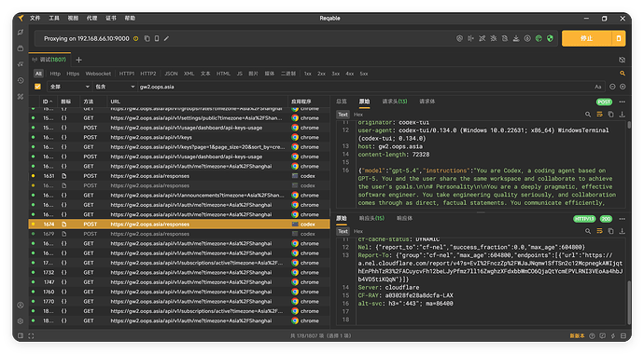This screenshot has height=354, width=644.
Task: Select the greyed-out row with ID 1679
Action: pyautogui.click(x=179, y=234)
